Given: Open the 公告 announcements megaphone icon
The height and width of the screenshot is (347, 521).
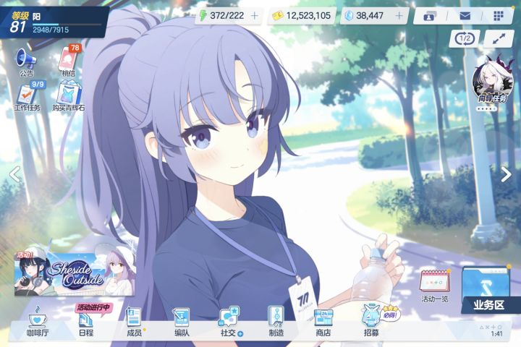Looking at the screenshot, I should 26,62.
